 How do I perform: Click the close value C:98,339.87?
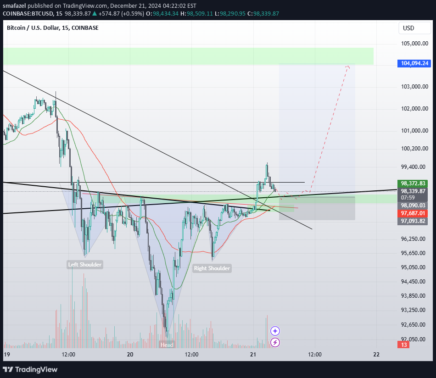coord(263,14)
